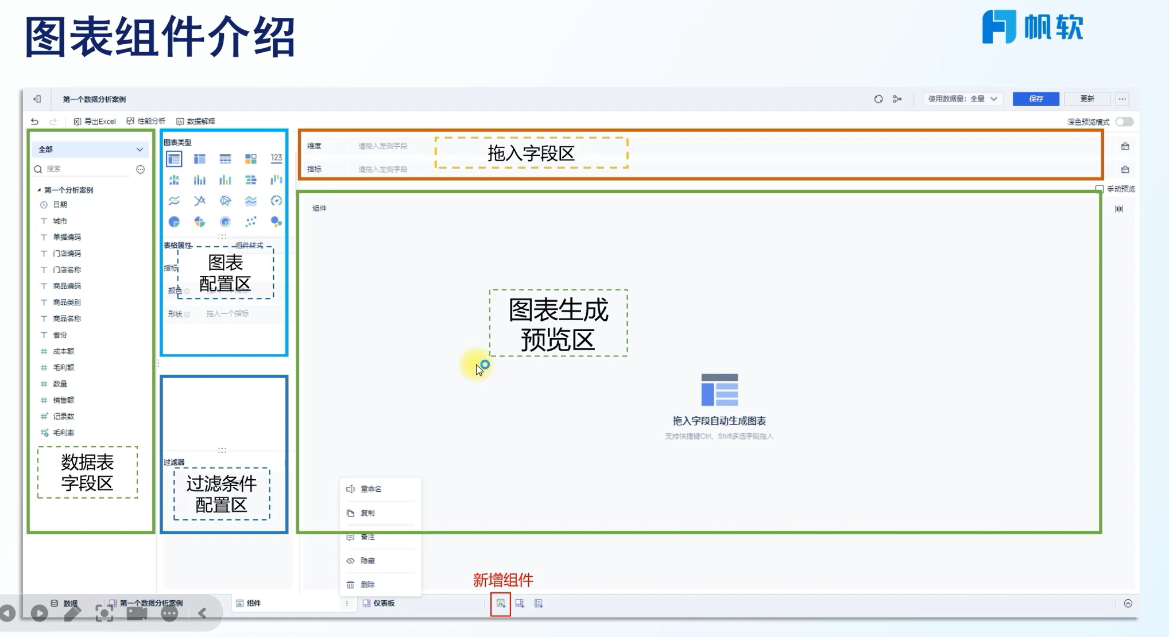Image resolution: width=1169 pixels, height=637 pixels.
Task: Click the field options circle beside search box
Action: 140,169
